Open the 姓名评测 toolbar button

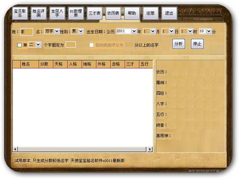(38, 13)
